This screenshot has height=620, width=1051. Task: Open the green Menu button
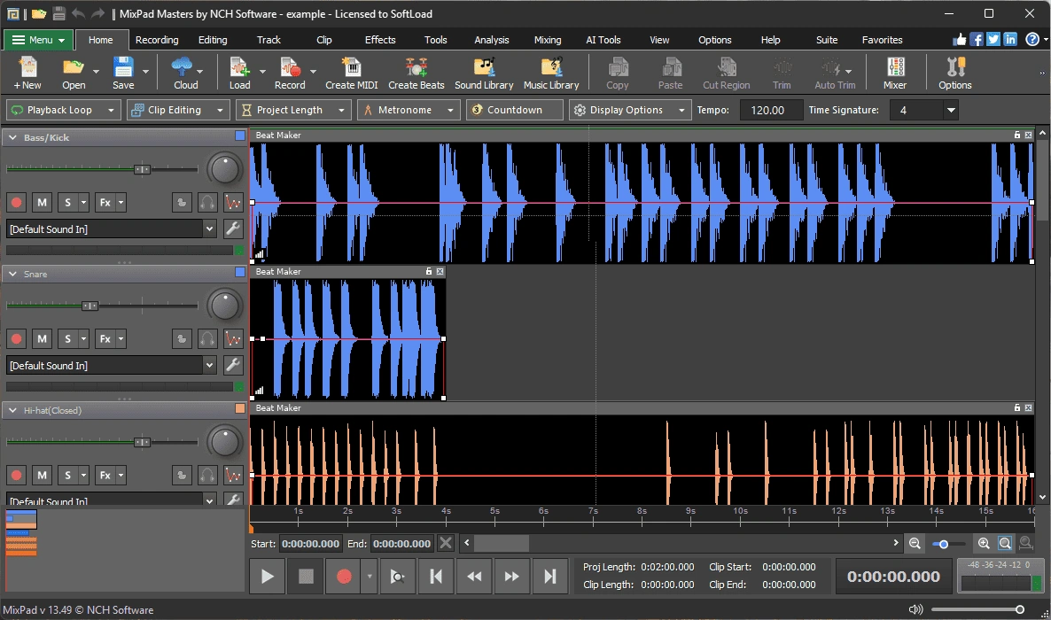[38, 40]
